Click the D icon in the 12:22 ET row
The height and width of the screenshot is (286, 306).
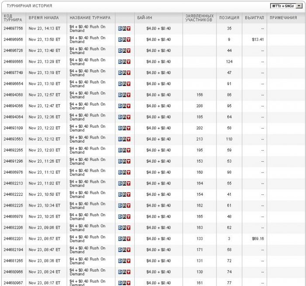pyautogui.click(x=120, y=128)
